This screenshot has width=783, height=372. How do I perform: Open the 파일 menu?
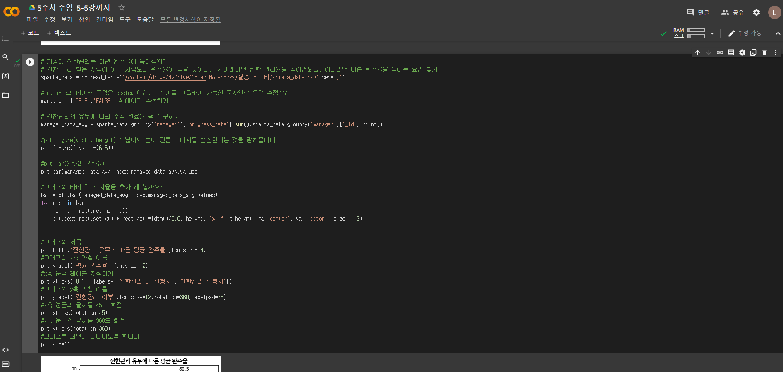(x=32, y=19)
